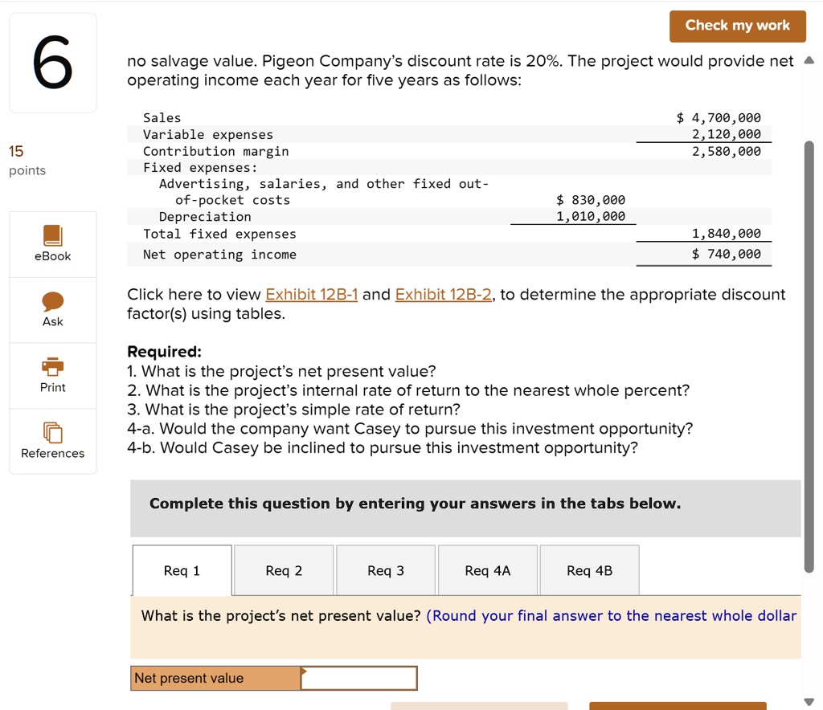Open the Exhibit 12B-2 link
The height and width of the screenshot is (710, 823).
[x=444, y=294]
